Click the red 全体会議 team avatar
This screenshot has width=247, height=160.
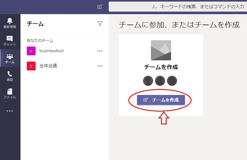(31, 66)
